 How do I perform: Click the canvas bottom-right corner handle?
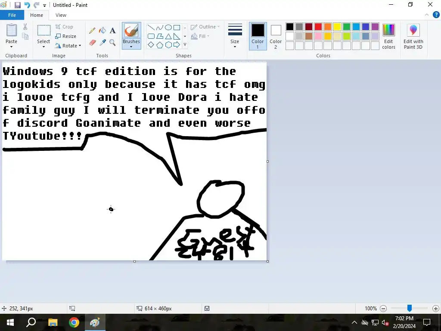click(x=267, y=262)
